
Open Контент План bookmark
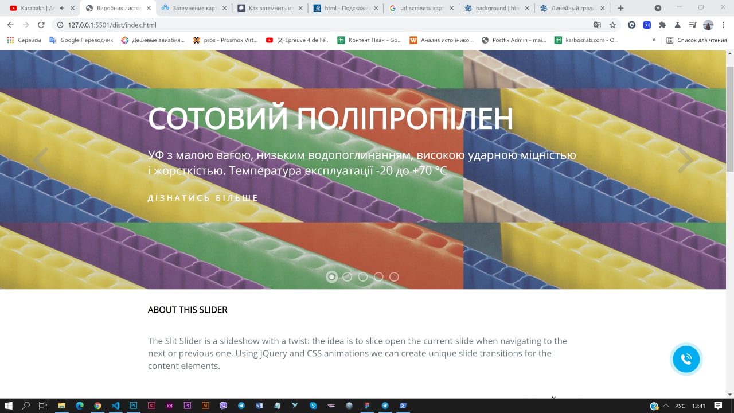pos(369,40)
